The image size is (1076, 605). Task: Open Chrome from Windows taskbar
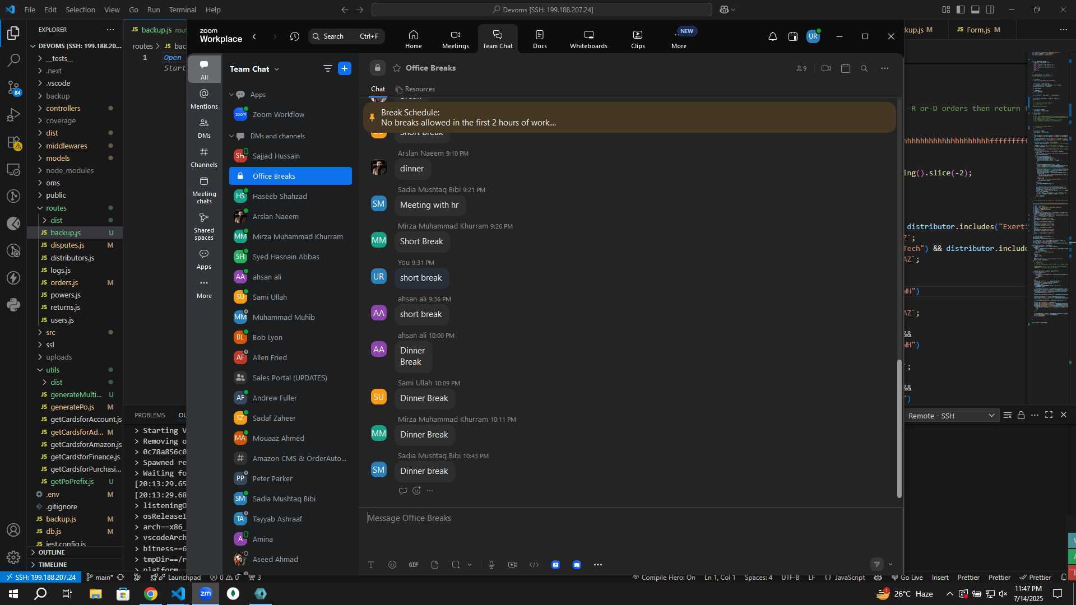tap(151, 594)
